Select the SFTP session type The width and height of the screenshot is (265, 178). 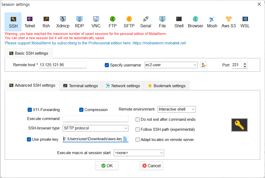(129, 22)
